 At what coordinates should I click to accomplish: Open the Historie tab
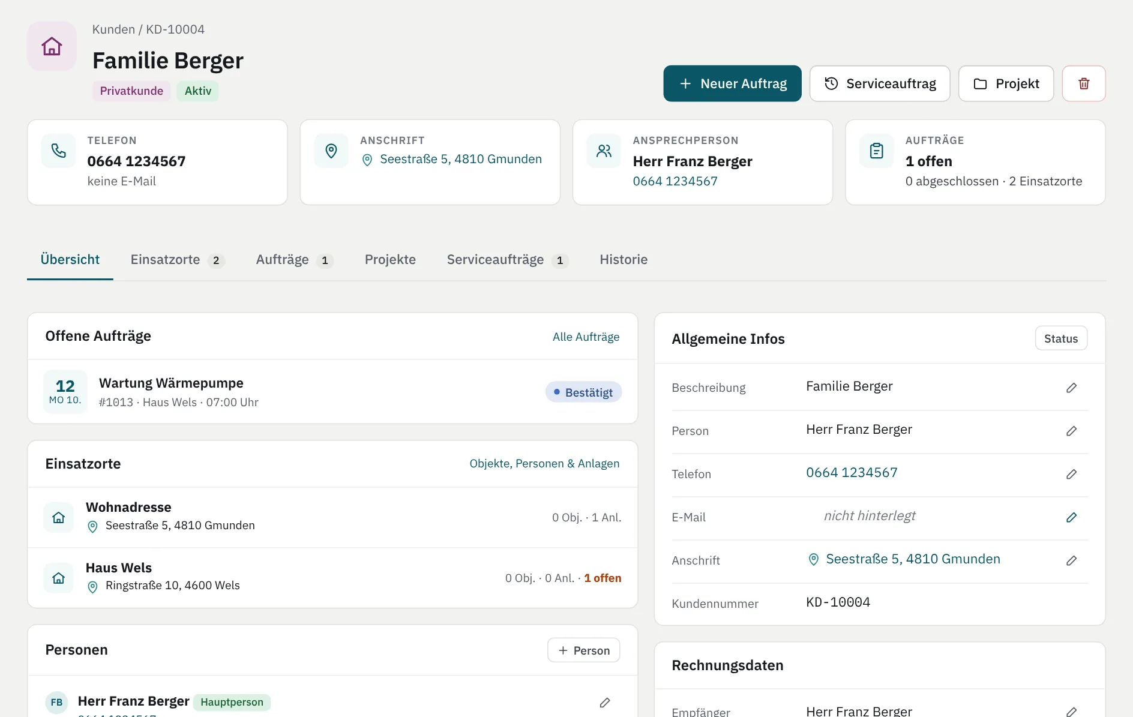pyautogui.click(x=624, y=260)
